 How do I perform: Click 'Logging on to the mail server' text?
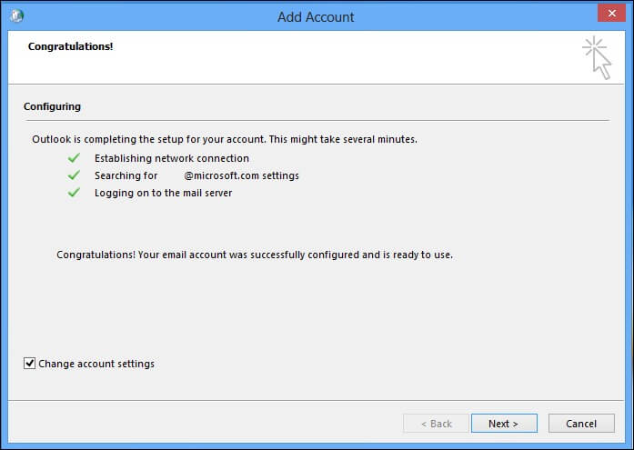pyautogui.click(x=164, y=193)
